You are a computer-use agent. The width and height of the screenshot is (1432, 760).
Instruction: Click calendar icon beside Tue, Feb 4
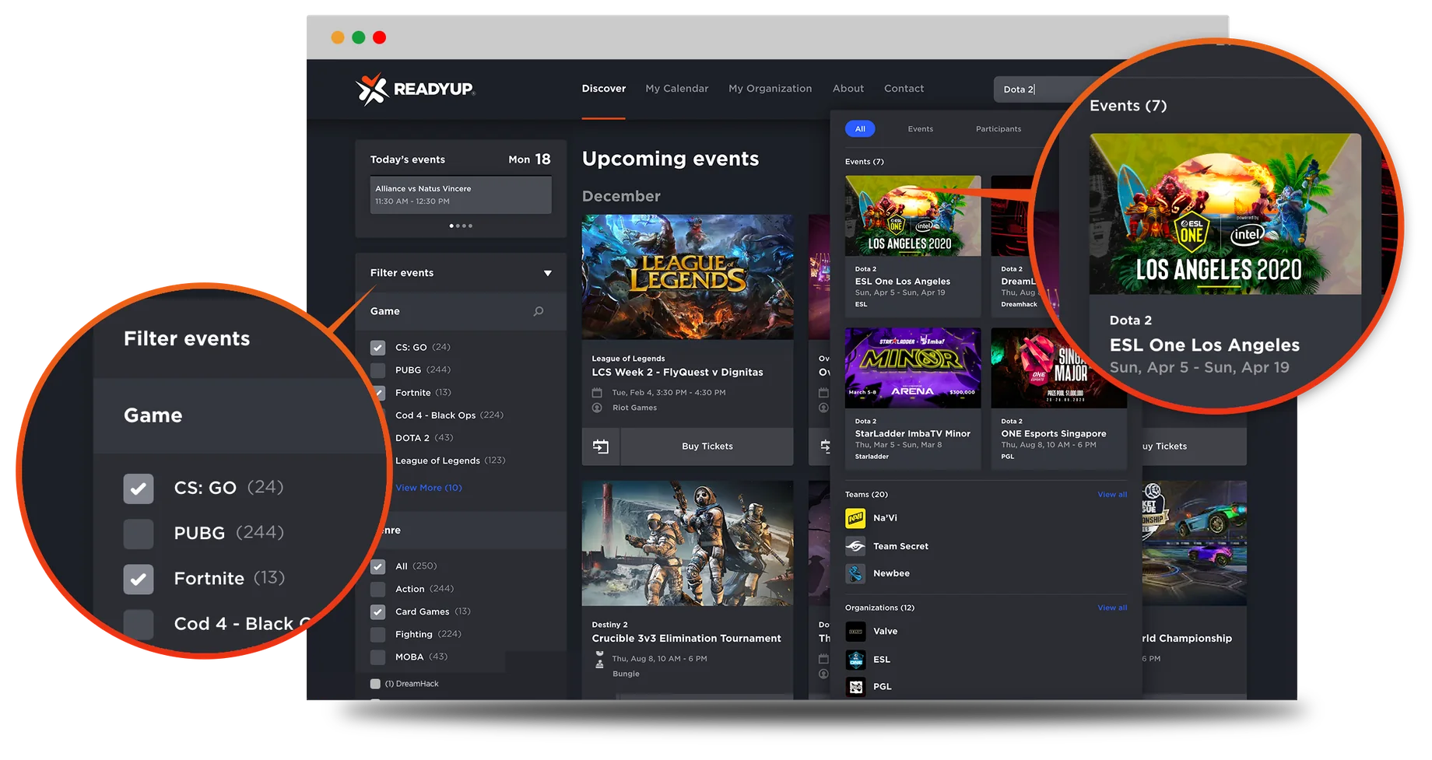[x=597, y=393]
